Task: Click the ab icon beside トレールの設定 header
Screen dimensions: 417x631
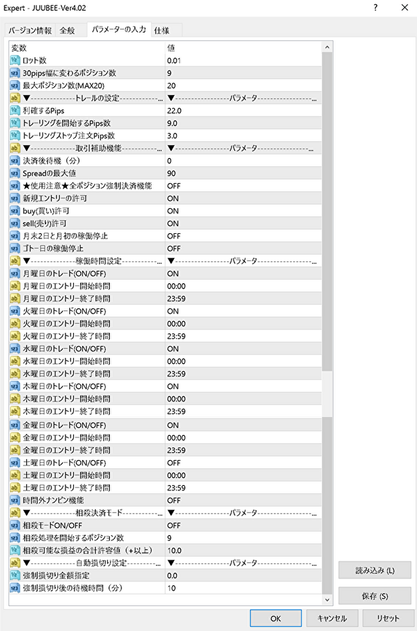Action: point(15,98)
